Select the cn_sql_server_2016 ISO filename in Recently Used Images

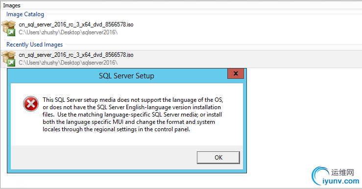pos(76,55)
